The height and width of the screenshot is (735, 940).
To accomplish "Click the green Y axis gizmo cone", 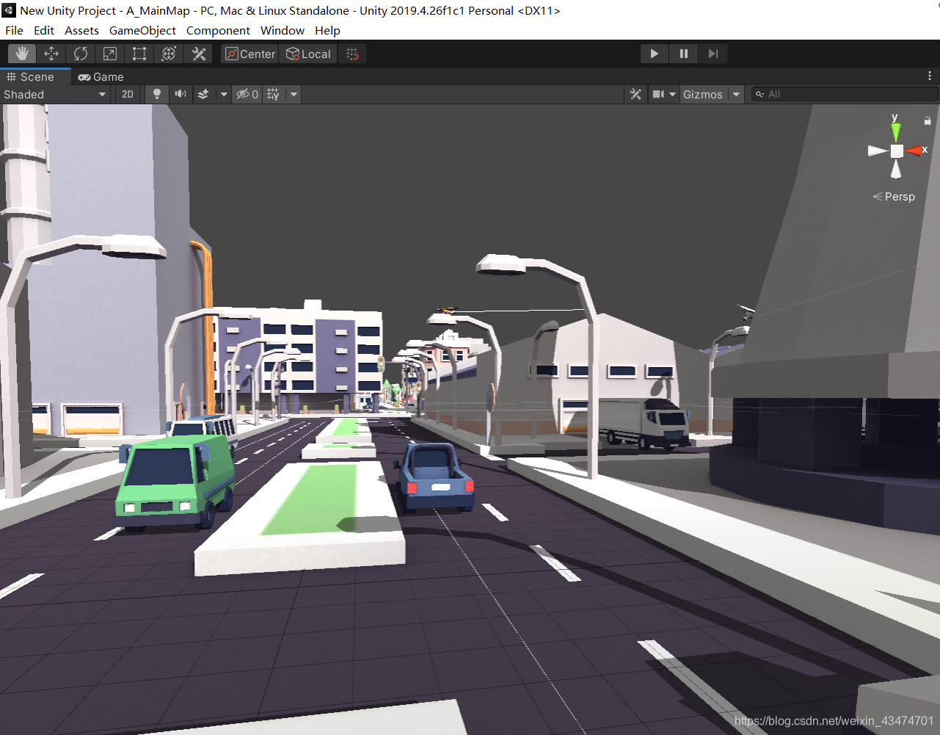I will [896, 131].
